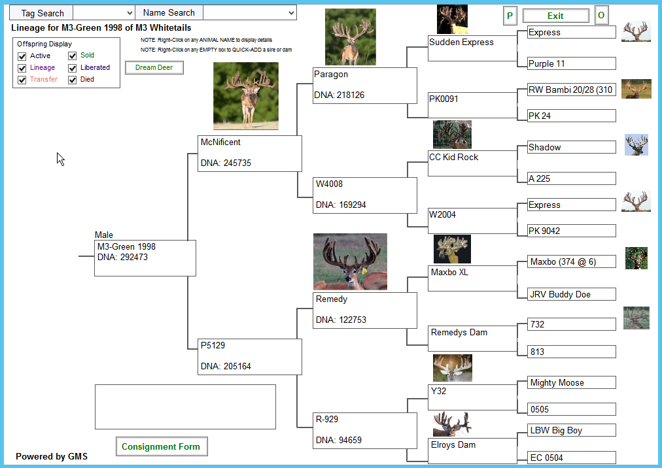Click the Y32 deer thumbnail

coord(452,368)
